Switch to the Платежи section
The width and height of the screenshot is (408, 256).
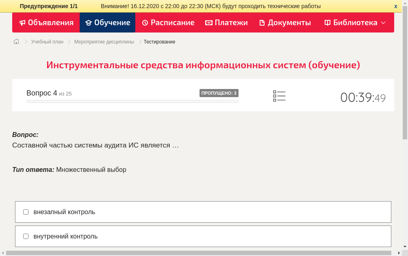pos(226,23)
